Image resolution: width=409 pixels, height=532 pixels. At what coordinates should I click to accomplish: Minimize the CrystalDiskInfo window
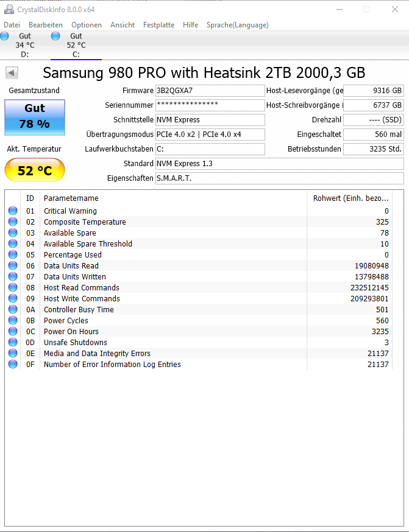[339, 10]
